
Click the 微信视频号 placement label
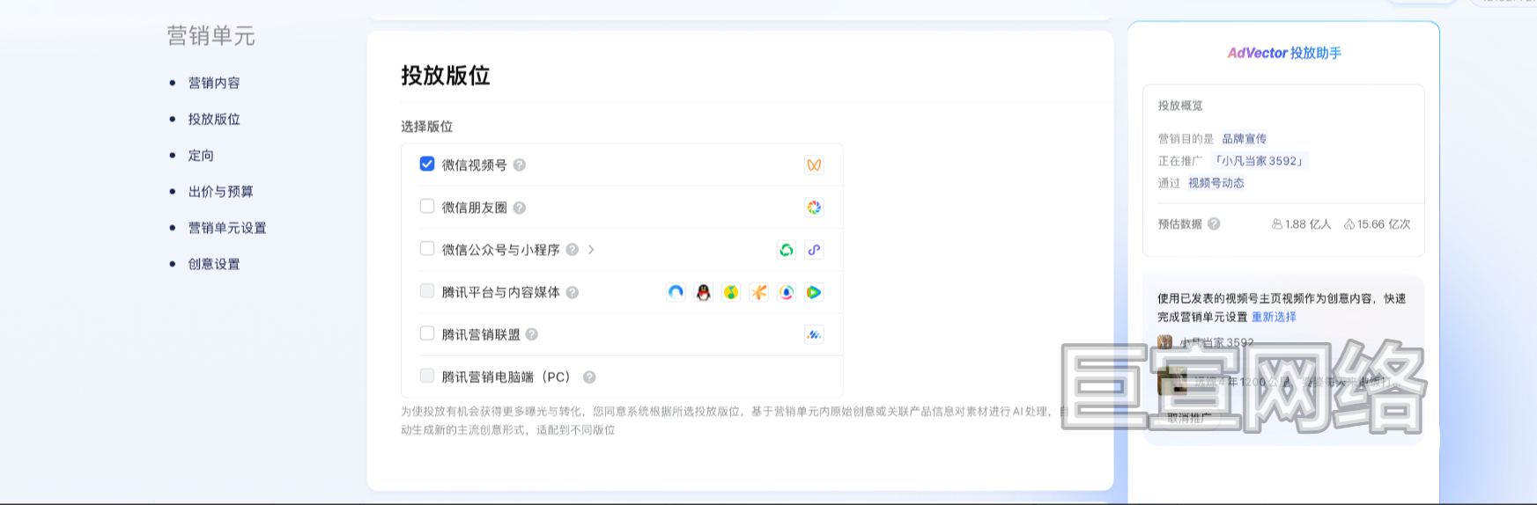(x=474, y=165)
